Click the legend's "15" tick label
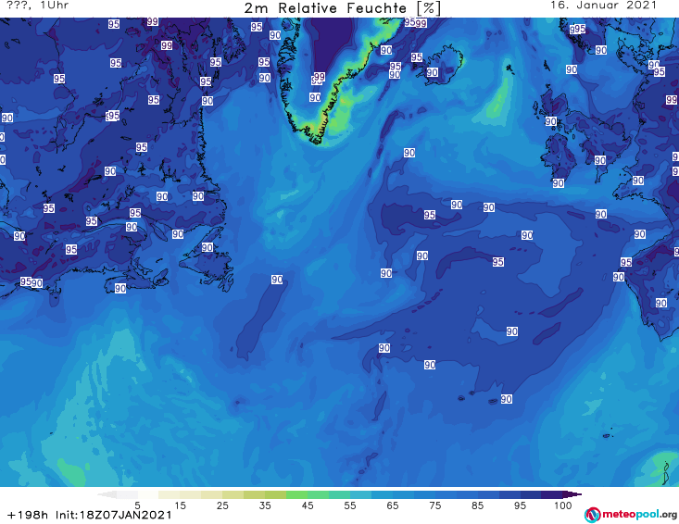This screenshot has width=679, height=524. click(x=180, y=505)
